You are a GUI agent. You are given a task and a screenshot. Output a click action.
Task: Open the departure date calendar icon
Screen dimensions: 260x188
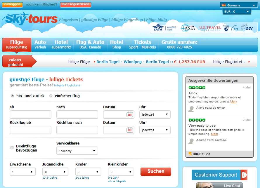pos(130,114)
